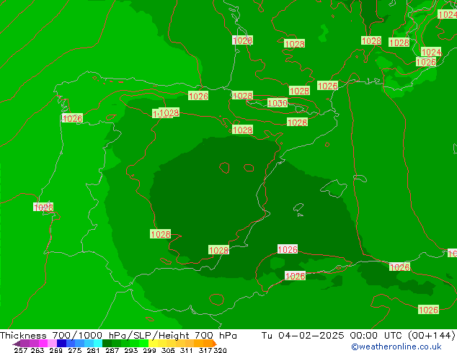
Task: Select the bright magenta legend swatch
Action: coord(43,344)
